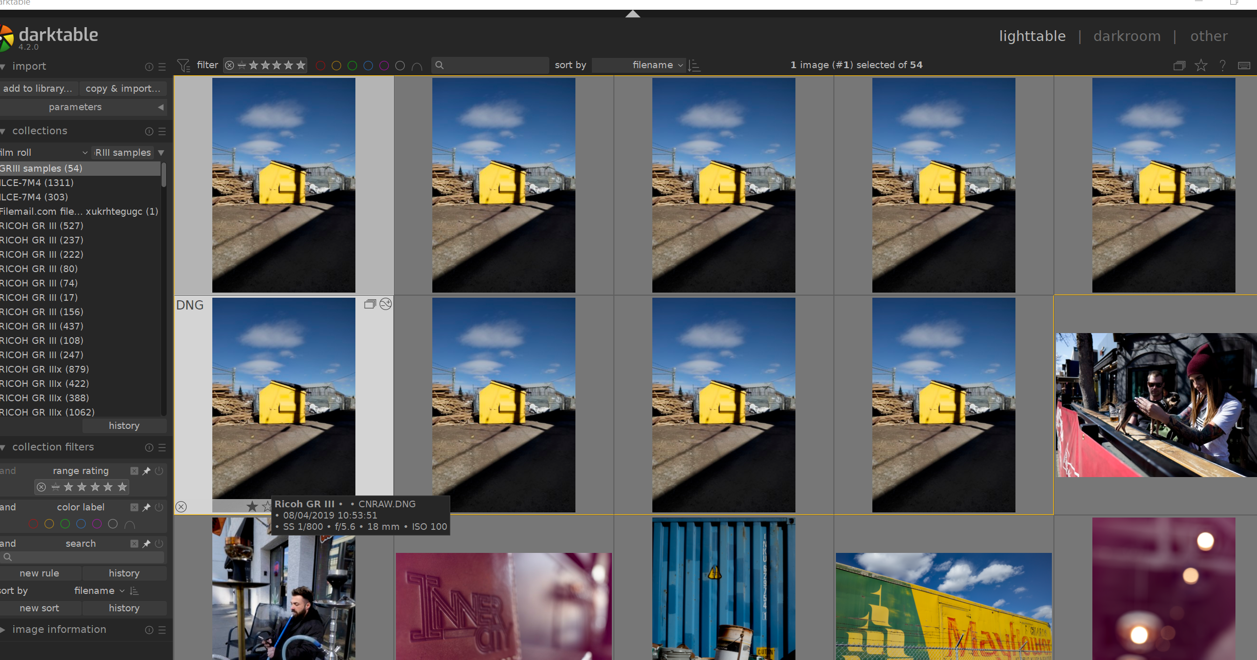The width and height of the screenshot is (1257, 660).
Task: Disable the color label filter power toggle
Action: pyautogui.click(x=159, y=507)
